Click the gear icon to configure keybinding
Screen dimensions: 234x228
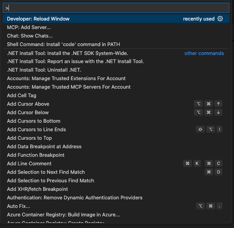[x=220, y=19]
